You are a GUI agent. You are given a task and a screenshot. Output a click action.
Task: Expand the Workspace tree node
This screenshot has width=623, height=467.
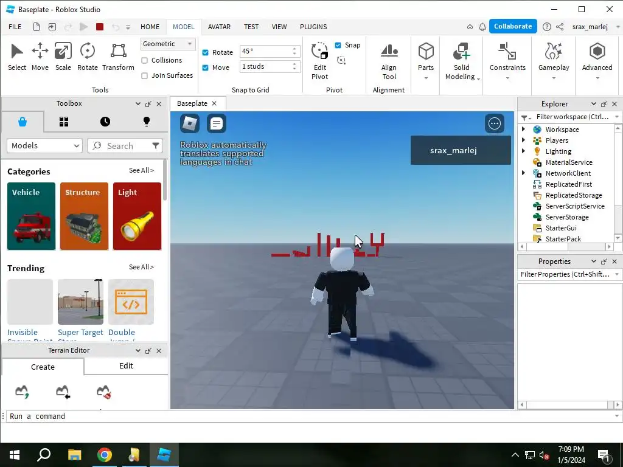[523, 129]
